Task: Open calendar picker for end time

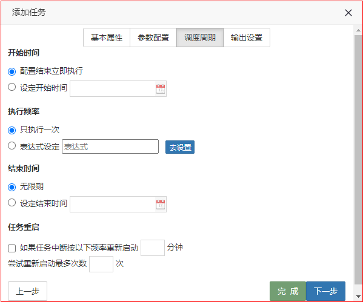Action: click(x=161, y=205)
